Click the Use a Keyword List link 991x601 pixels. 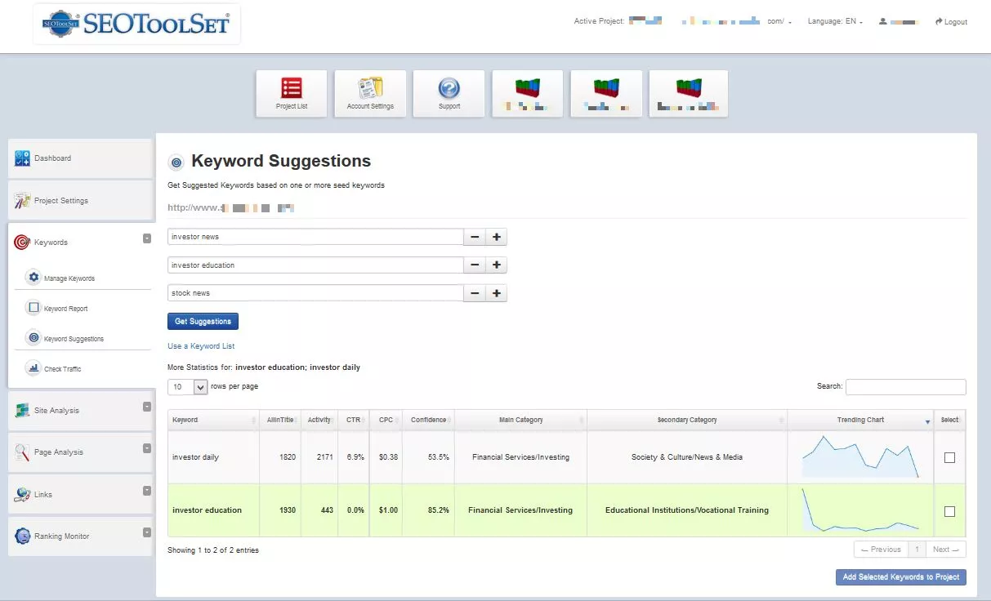click(x=201, y=346)
